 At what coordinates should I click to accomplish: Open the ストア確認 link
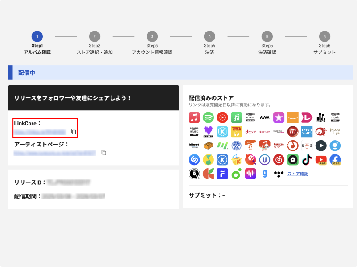[298, 174]
